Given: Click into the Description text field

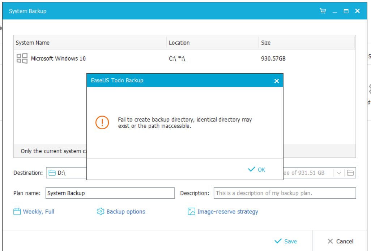Looking at the screenshot, I should click(x=285, y=193).
